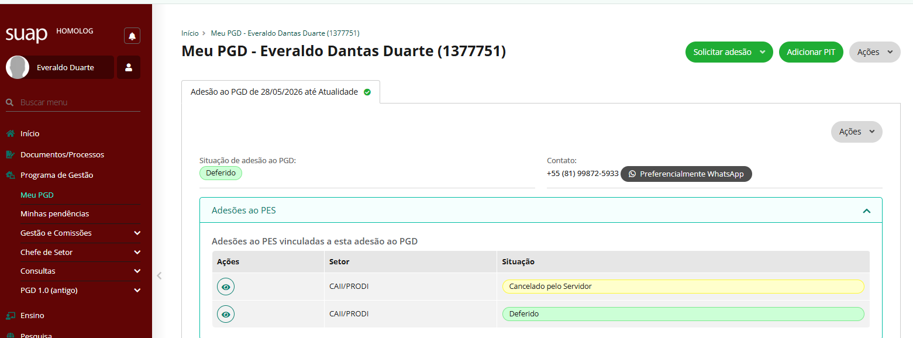The width and height of the screenshot is (913, 338).
Task: Collapse the Adesões ao PES section chevron
Action: click(867, 211)
